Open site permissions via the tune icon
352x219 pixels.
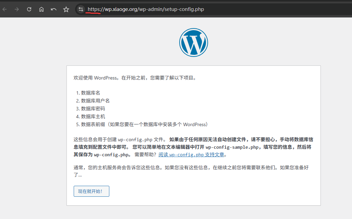pos(81,9)
